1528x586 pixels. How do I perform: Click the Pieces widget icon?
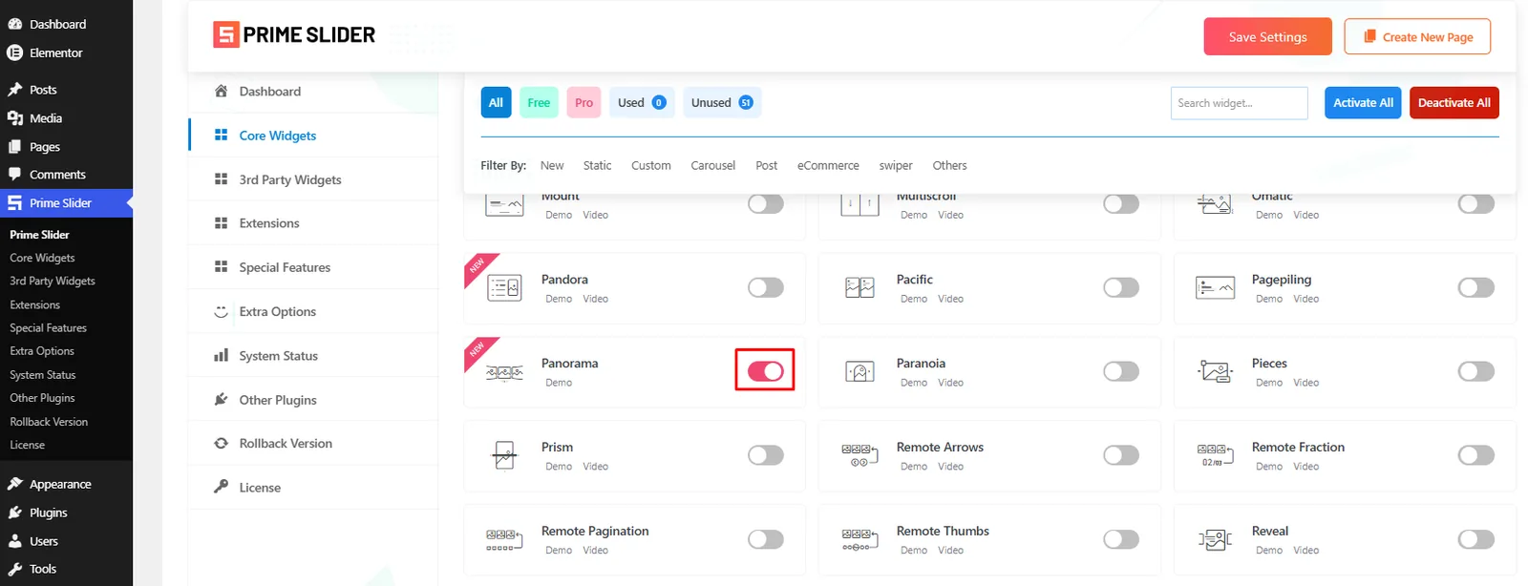point(1215,371)
